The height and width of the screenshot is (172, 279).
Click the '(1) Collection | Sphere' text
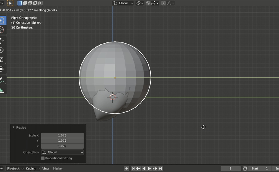point(26,23)
